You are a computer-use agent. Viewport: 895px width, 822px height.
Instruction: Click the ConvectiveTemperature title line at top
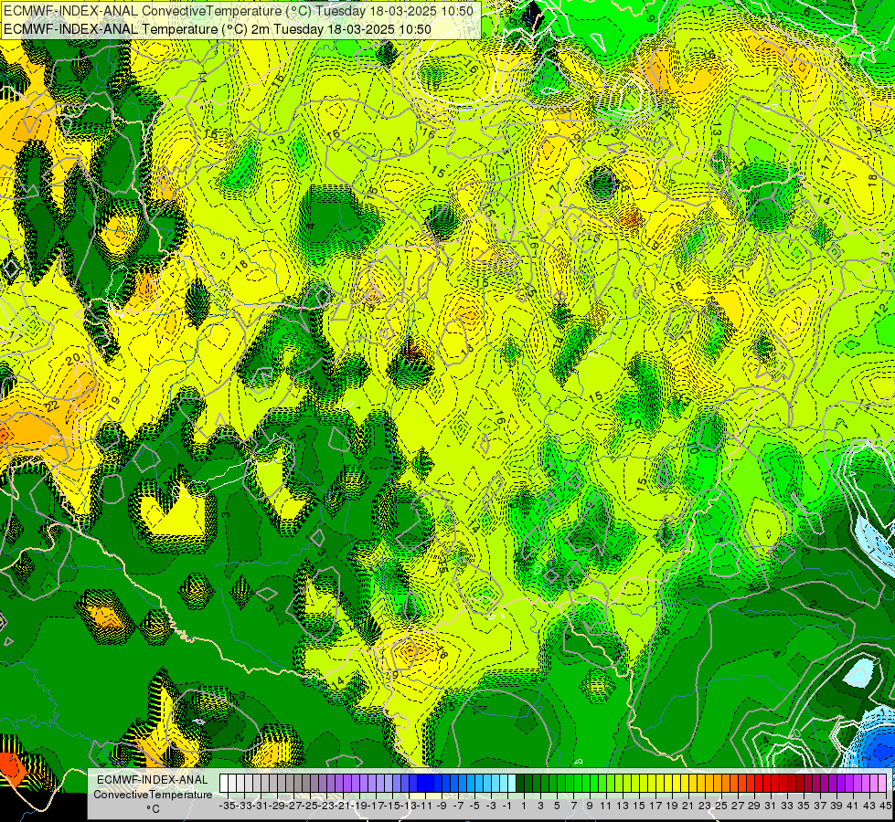click(x=239, y=11)
